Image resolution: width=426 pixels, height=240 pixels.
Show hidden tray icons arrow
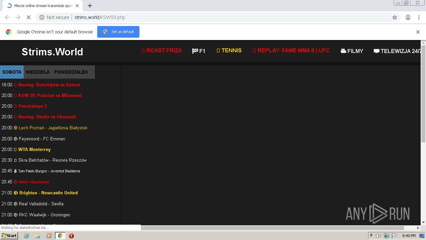[x=371, y=236]
